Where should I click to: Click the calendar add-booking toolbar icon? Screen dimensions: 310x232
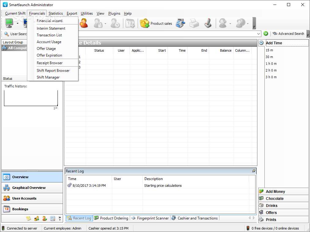point(130,23)
